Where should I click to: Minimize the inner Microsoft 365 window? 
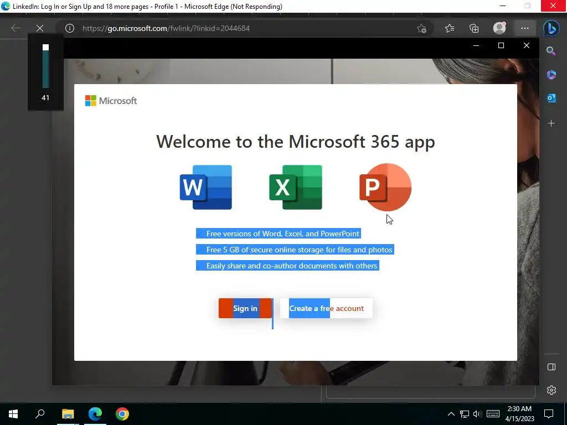click(476, 45)
